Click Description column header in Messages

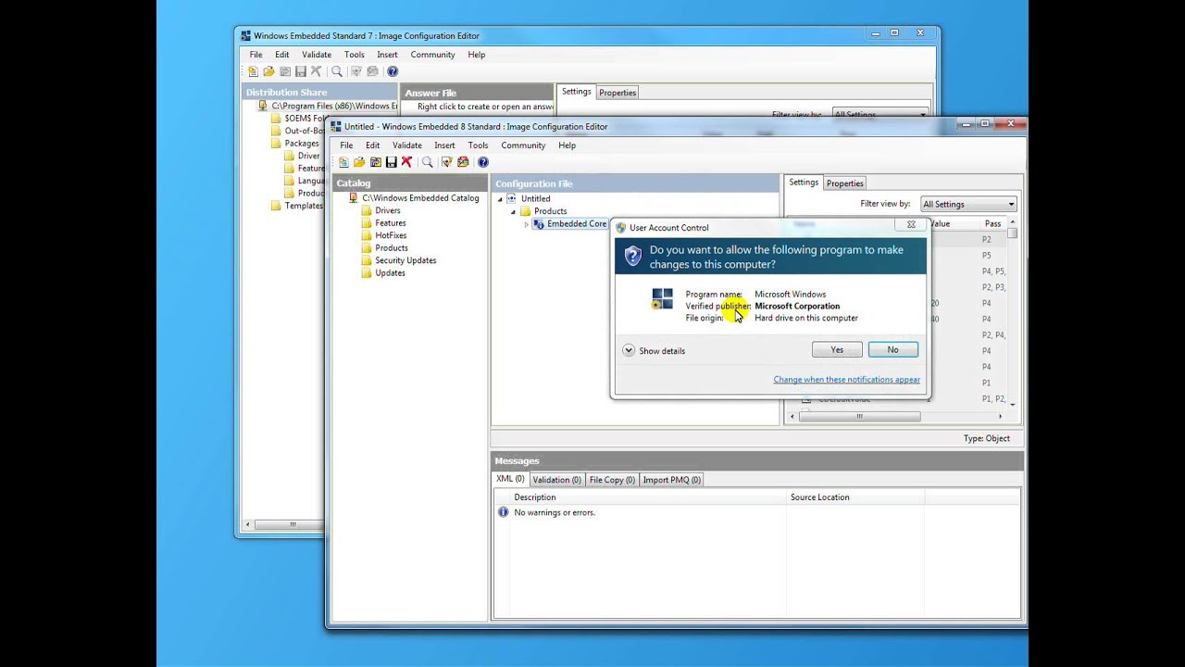click(648, 497)
